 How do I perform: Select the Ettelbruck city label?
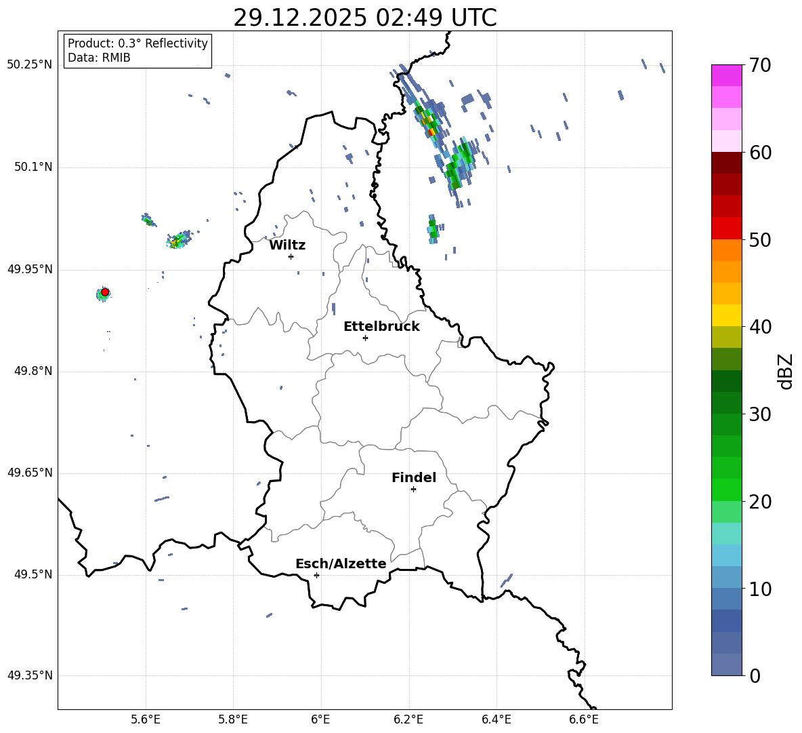pos(381,327)
